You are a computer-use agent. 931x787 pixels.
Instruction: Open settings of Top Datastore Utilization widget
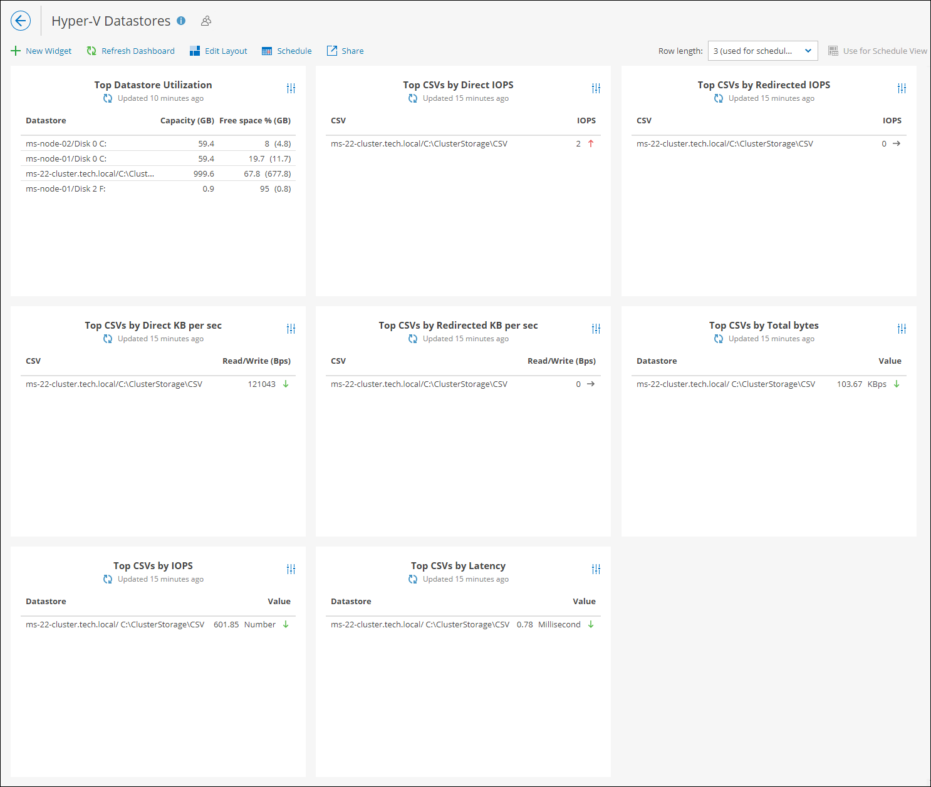tap(291, 88)
